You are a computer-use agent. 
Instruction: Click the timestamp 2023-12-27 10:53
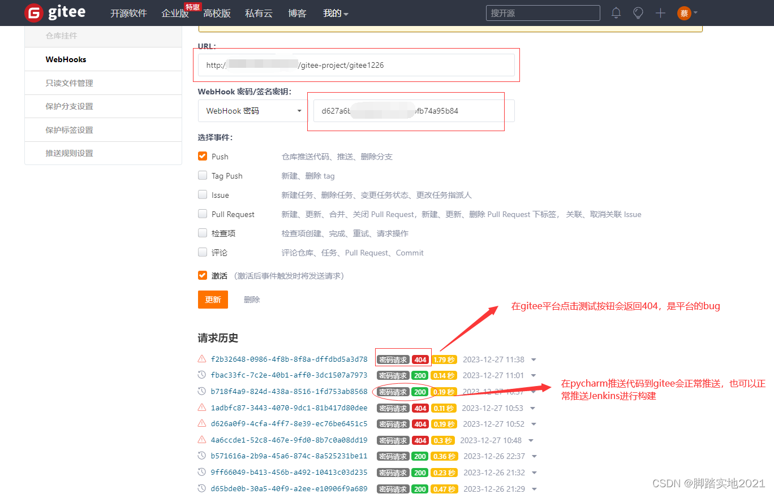[493, 408]
